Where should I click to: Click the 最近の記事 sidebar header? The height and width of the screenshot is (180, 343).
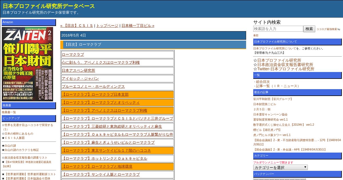coord(297,93)
